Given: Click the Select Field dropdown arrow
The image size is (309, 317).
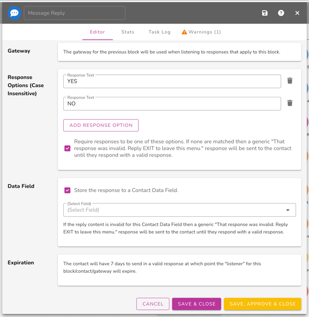Looking at the screenshot, I should pyautogui.click(x=288, y=210).
